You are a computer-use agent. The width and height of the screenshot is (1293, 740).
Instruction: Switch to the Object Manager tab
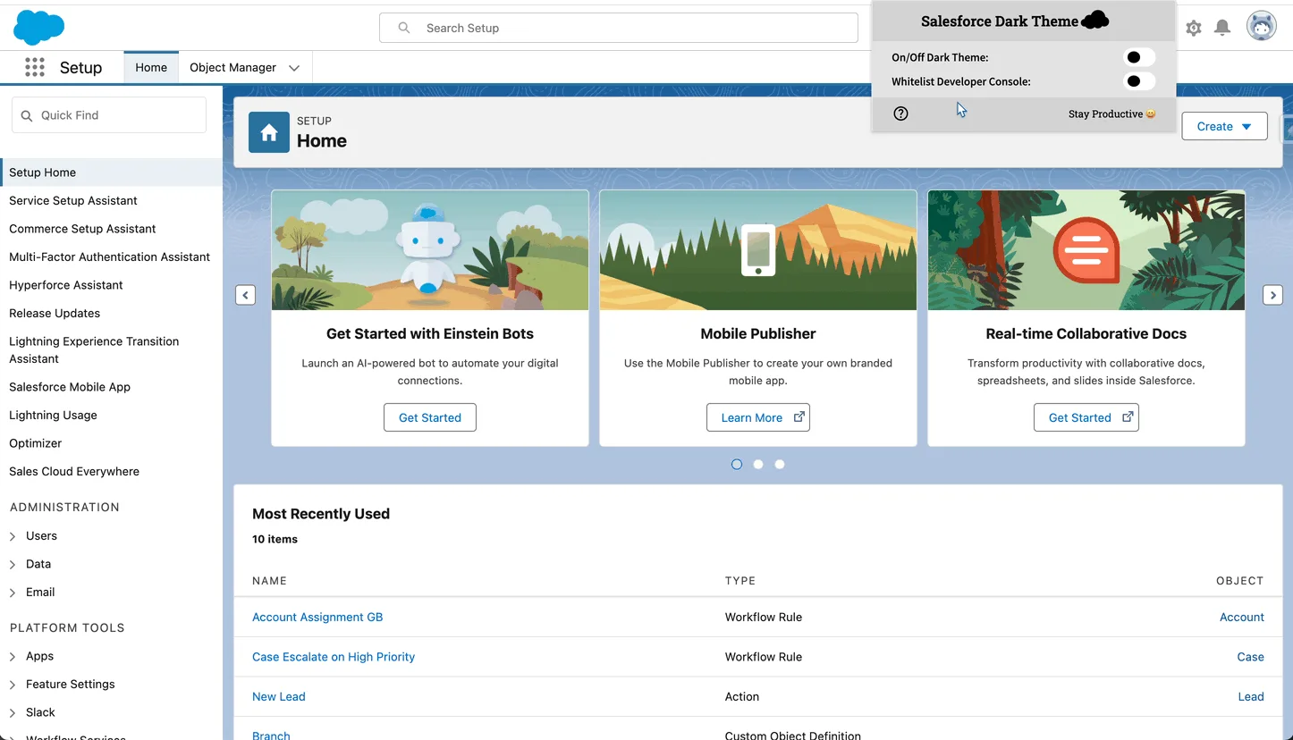coord(232,68)
